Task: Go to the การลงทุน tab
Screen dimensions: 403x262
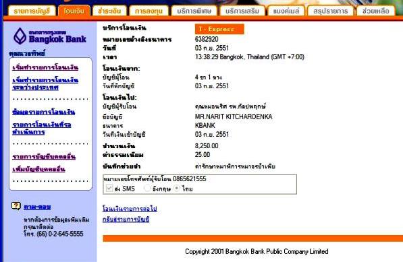Action: 149,11
